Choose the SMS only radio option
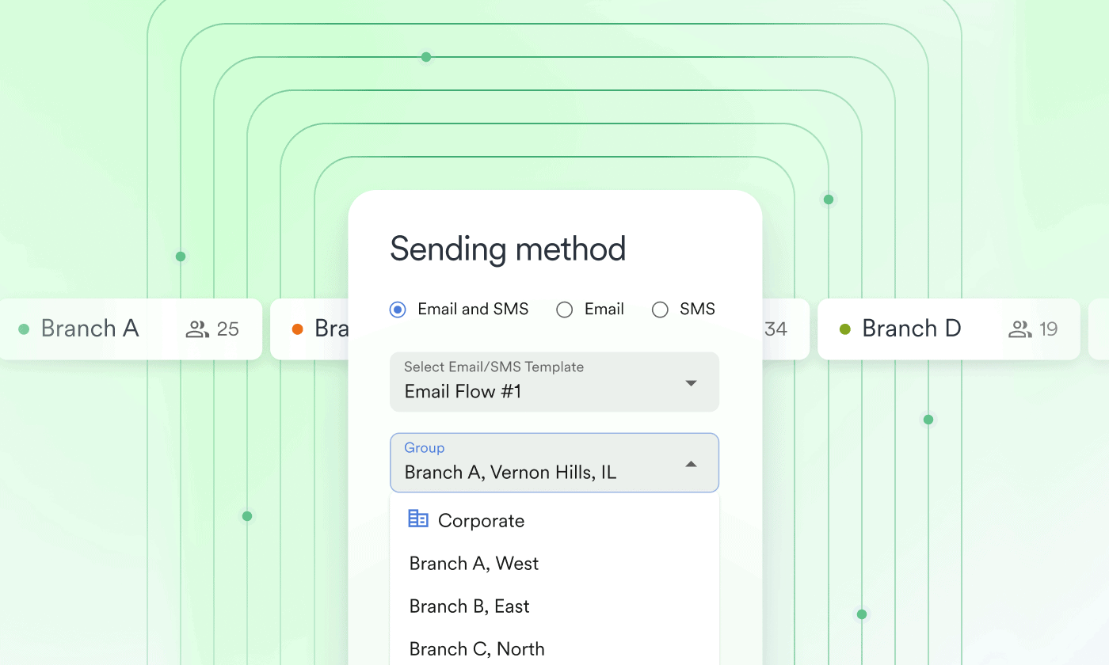Screen dimensions: 1109x665 [660, 310]
